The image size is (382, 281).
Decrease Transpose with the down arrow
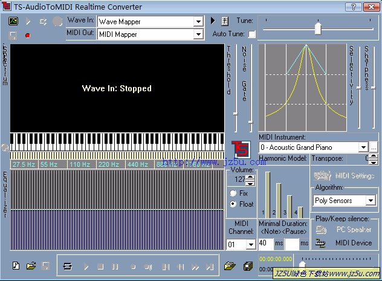374,162
